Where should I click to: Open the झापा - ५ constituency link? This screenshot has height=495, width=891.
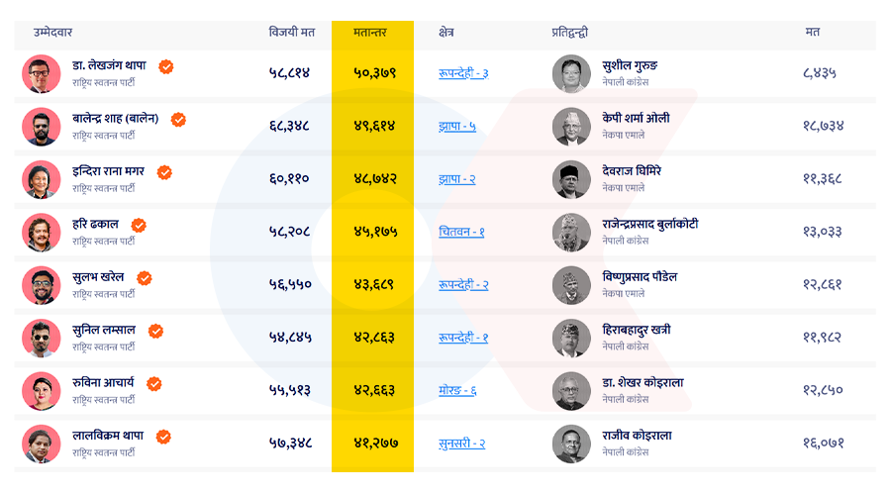457,126
